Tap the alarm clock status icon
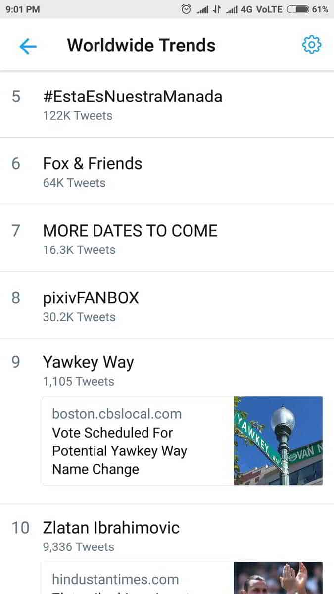 click(186, 9)
